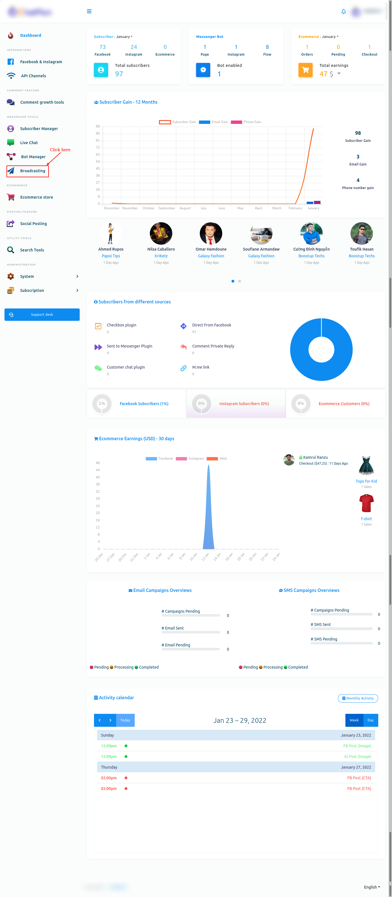
Task: Toggle the Instagram legend color swatch
Action: (x=181, y=458)
